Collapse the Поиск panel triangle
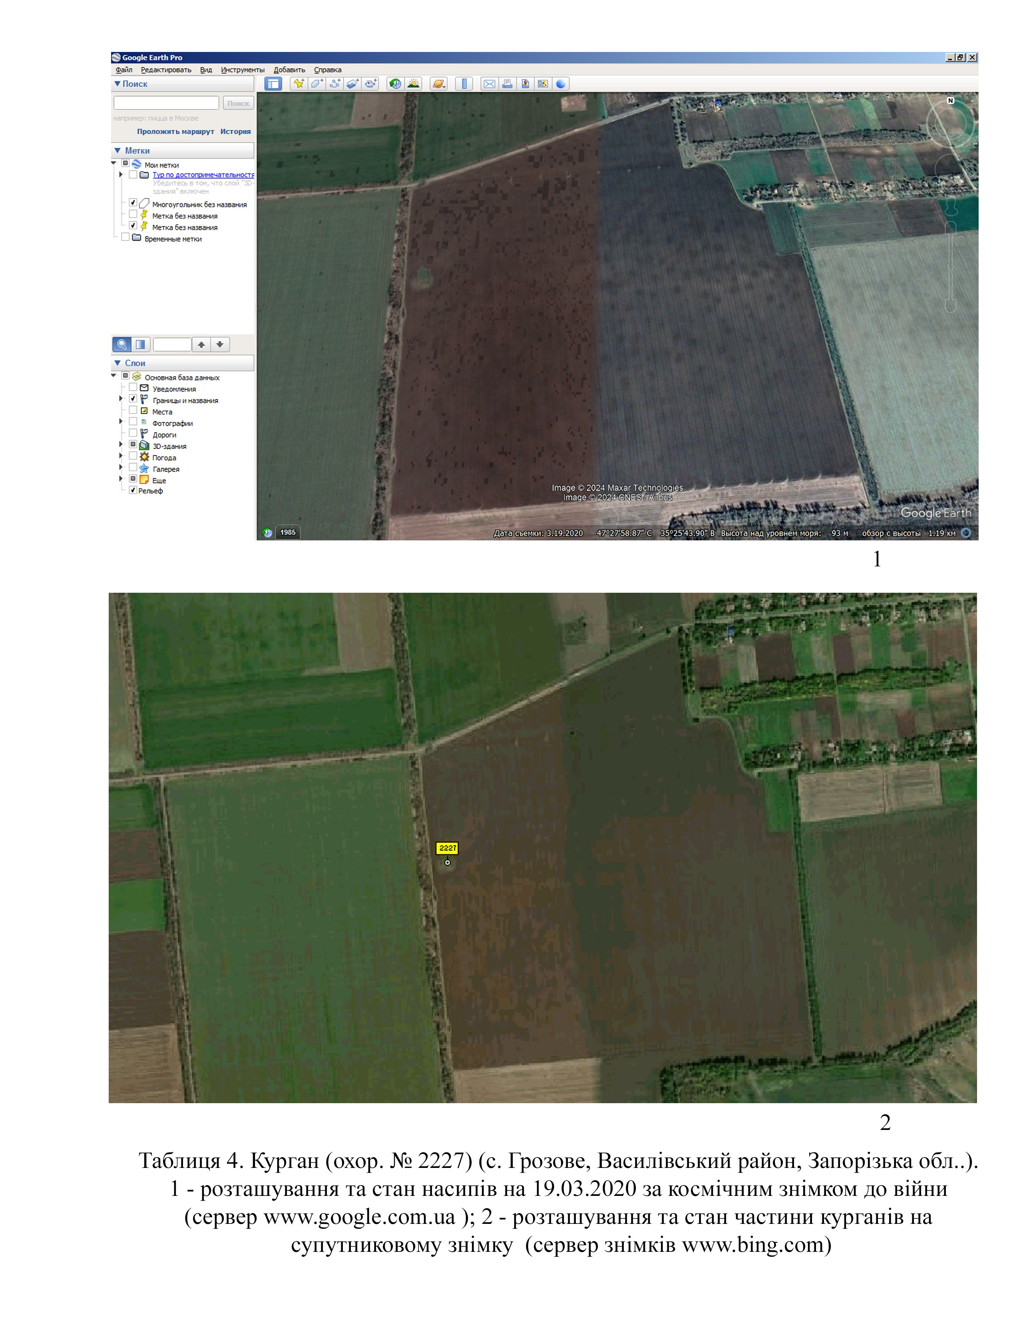Image resolution: width=1019 pixels, height=1319 pixels. pos(117,84)
